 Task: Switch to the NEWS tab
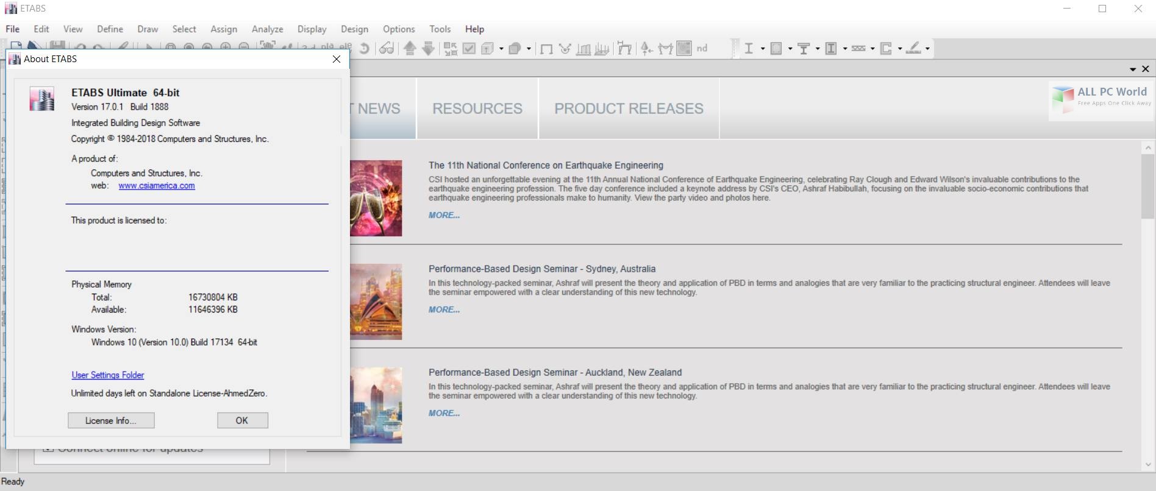coord(383,108)
